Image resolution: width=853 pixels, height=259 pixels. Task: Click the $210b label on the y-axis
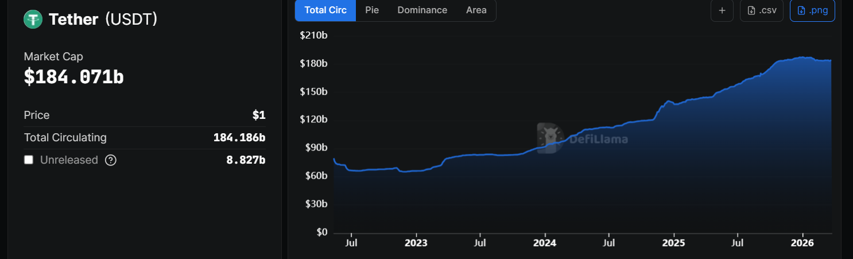[x=313, y=36]
